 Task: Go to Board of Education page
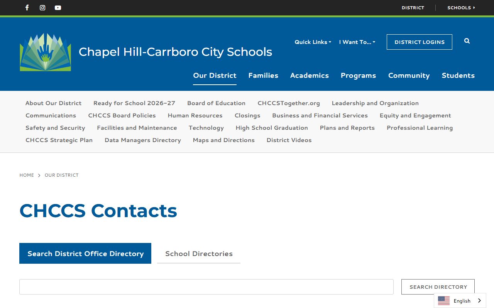click(216, 103)
